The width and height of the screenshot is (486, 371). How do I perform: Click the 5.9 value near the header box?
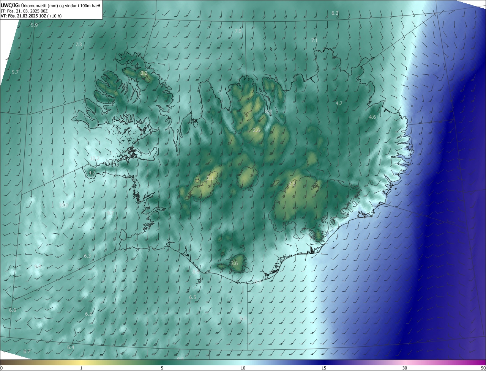point(34,25)
